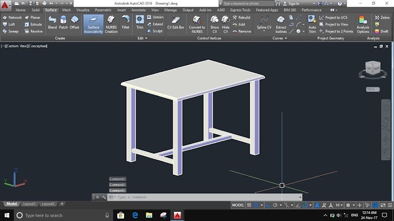Toggle polar tracking in status bar

(x=275, y=205)
